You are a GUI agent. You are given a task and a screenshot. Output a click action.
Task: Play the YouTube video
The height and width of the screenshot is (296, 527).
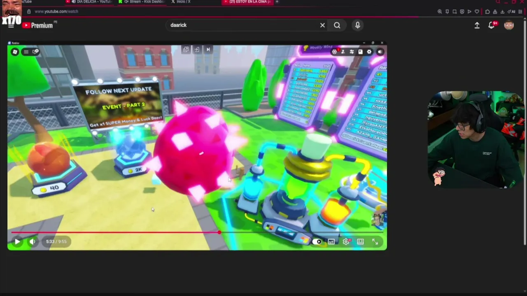click(x=17, y=242)
